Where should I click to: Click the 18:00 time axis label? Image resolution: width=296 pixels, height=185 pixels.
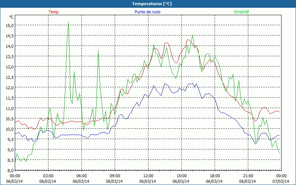pos(215,176)
